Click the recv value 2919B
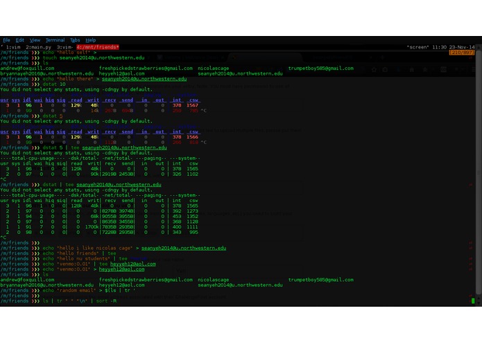Viewport: 482px width, 342px height. [x=109, y=174]
